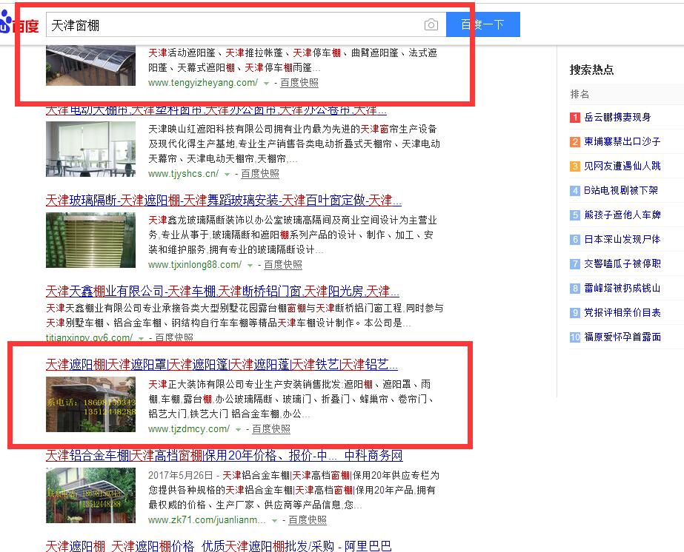Click rank badge 10 in hot search
Viewport: 684px width, 552px height.
coord(575,337)
